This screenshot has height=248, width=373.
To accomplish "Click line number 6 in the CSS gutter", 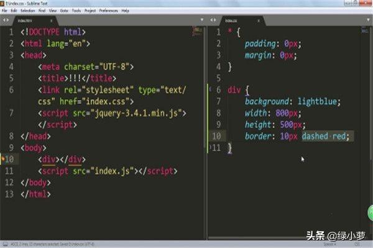I will (218, 90).
